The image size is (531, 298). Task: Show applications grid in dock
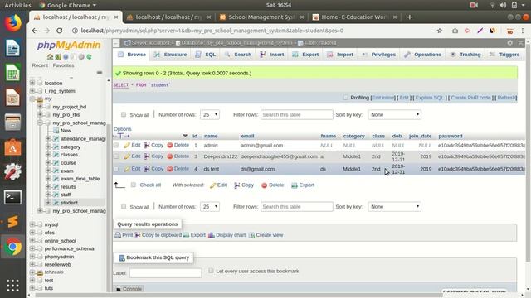13,286
